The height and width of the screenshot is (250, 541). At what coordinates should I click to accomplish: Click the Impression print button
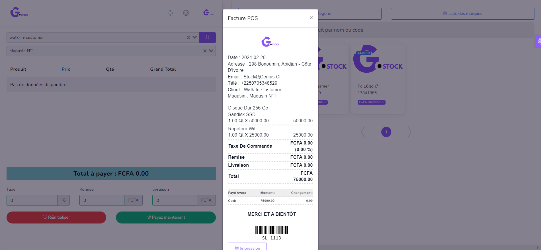tap(247, 247)
